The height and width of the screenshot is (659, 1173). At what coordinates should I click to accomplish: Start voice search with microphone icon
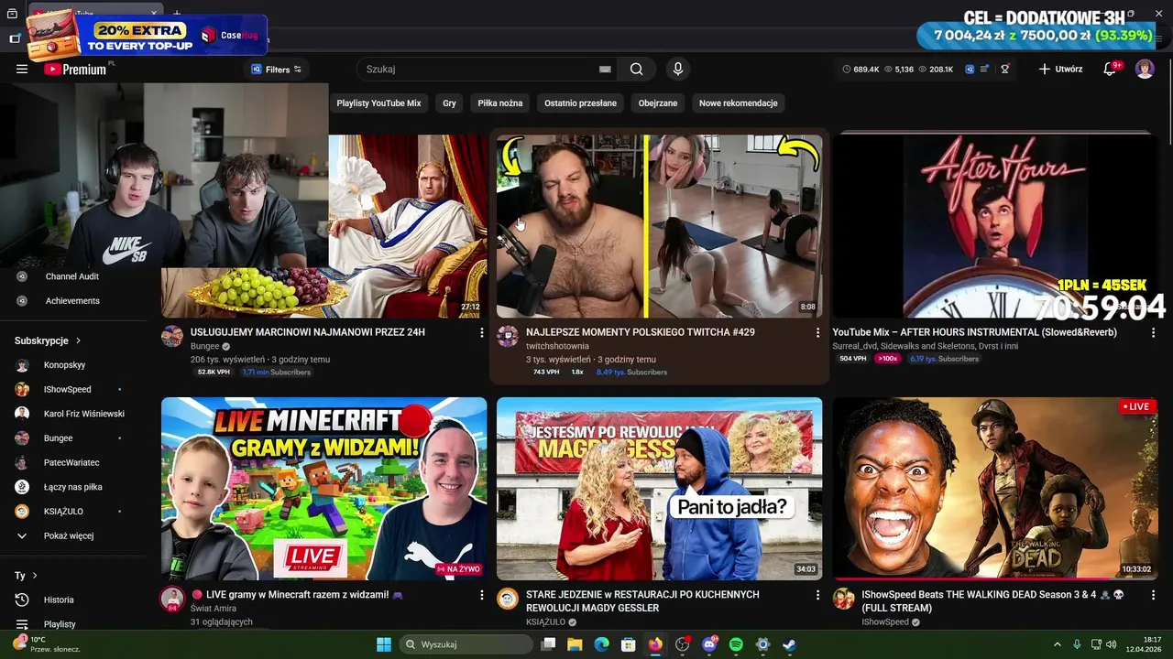pos(677,69)
